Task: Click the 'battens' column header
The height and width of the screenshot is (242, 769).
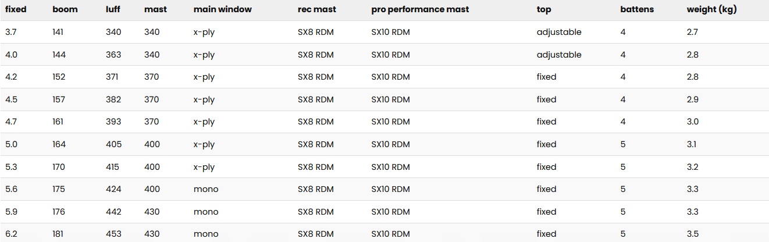Action: (637, 10)
